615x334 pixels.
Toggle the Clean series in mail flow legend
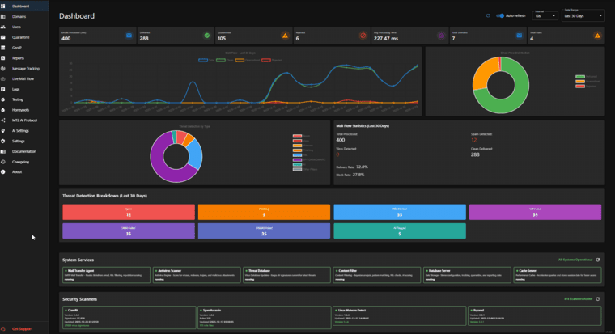[x=225, y=61]
